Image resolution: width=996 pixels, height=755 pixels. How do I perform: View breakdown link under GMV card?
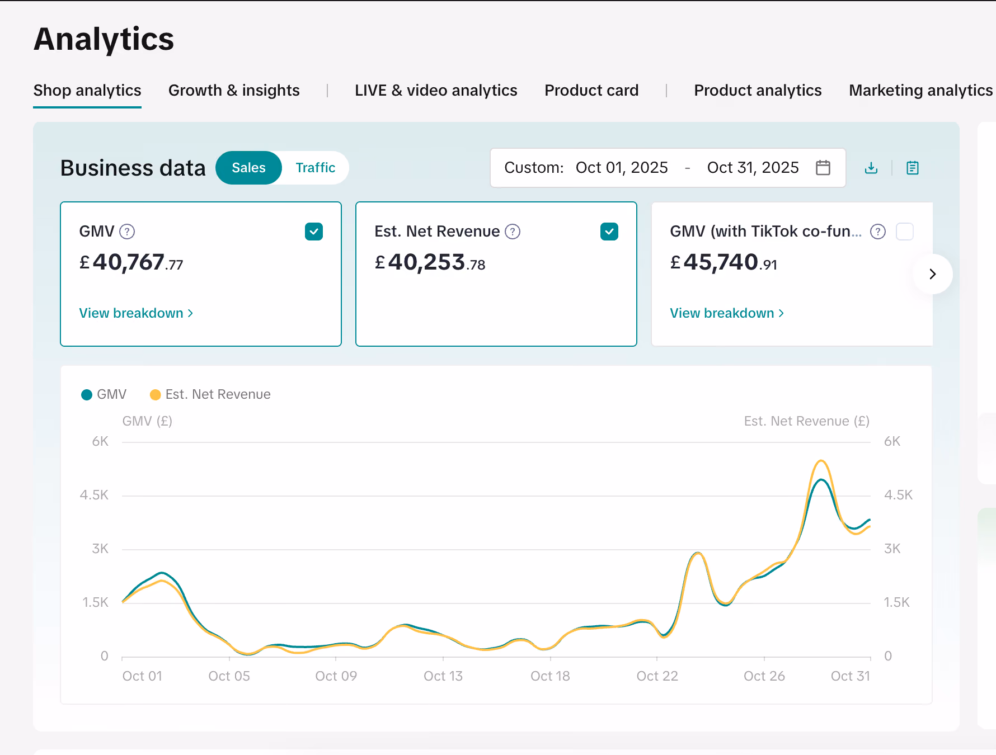coord(136,313)
